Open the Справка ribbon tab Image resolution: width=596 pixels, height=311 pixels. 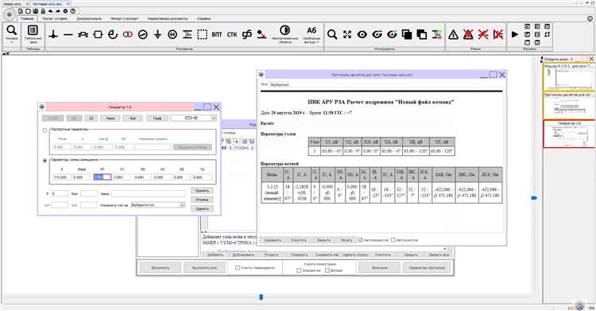coord(204,18)
